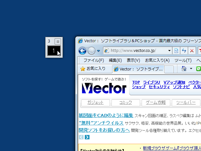Viewport: 201px width, 151px height.
Task: Open the 表示(V) menu
Action: [133, 60]
